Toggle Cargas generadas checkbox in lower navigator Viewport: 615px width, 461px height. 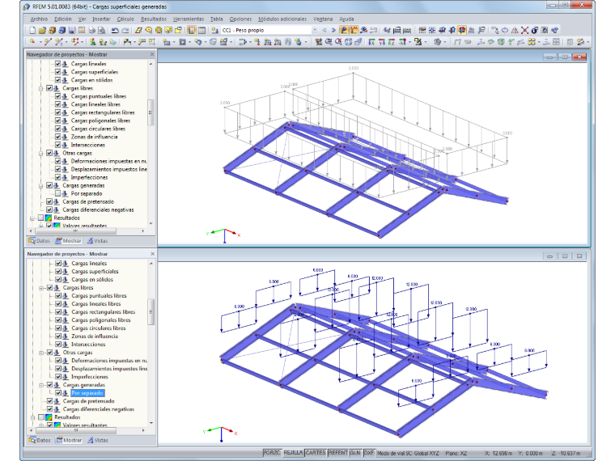[49, 385]
